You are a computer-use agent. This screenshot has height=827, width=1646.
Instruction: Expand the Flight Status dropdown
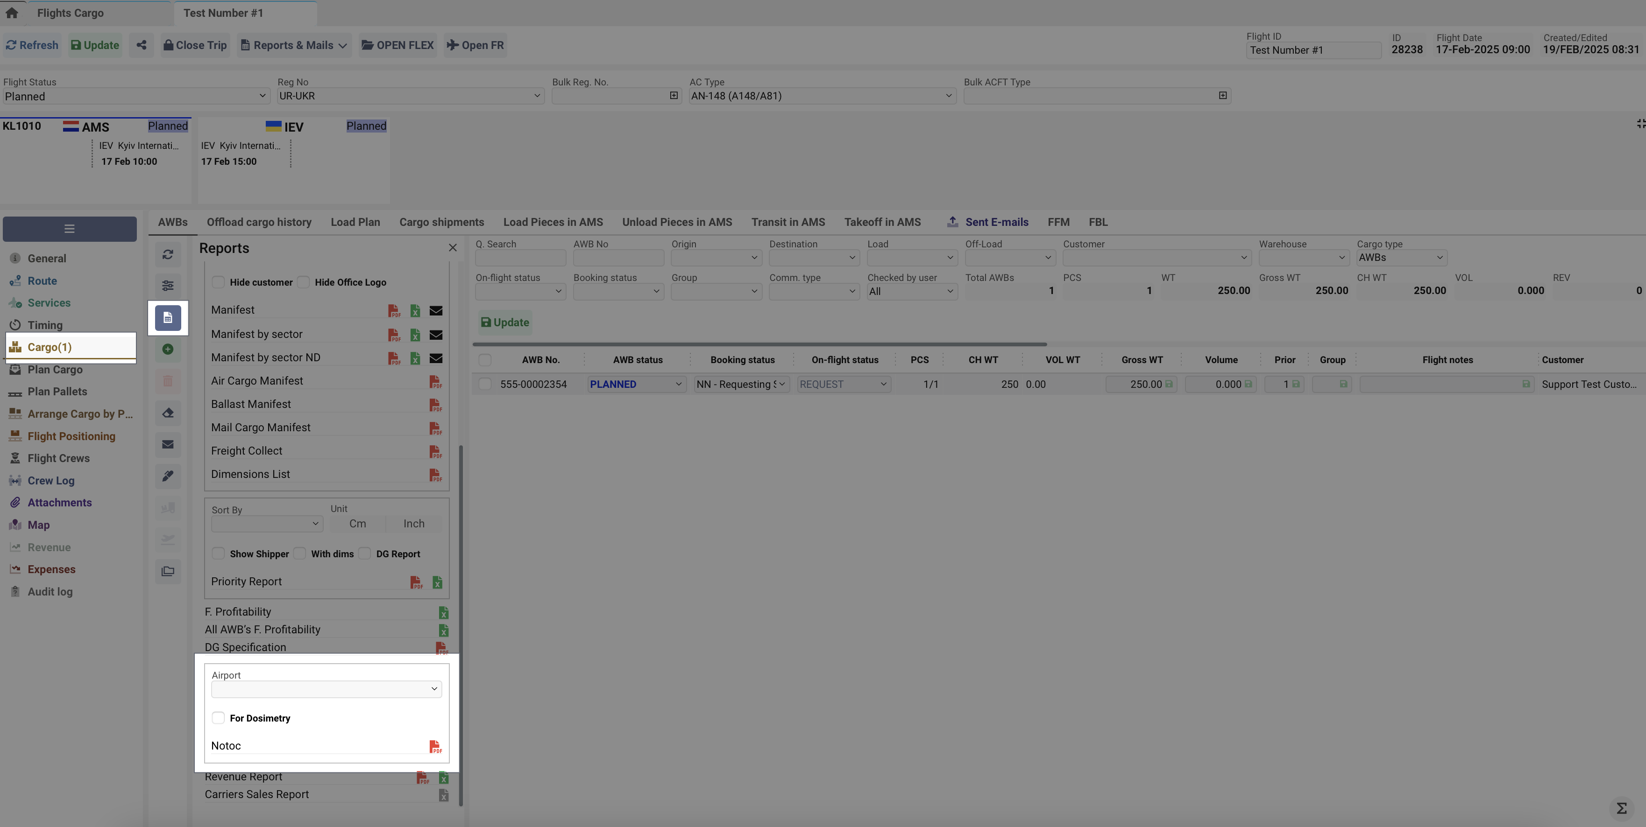135,97
